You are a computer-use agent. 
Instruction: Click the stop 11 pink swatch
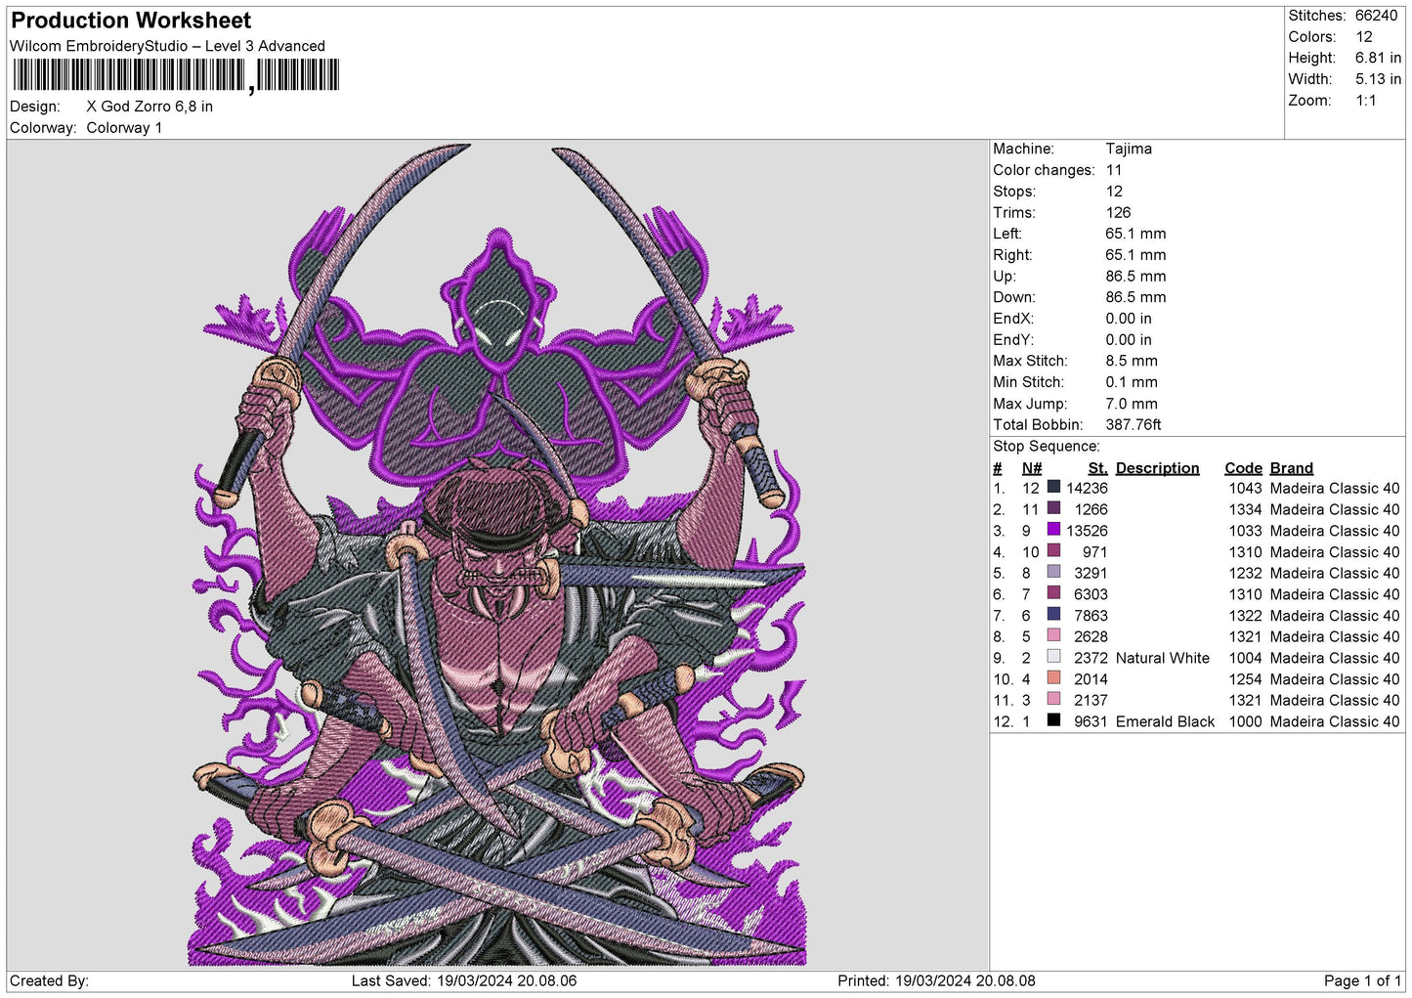(x=1053, y=699)
